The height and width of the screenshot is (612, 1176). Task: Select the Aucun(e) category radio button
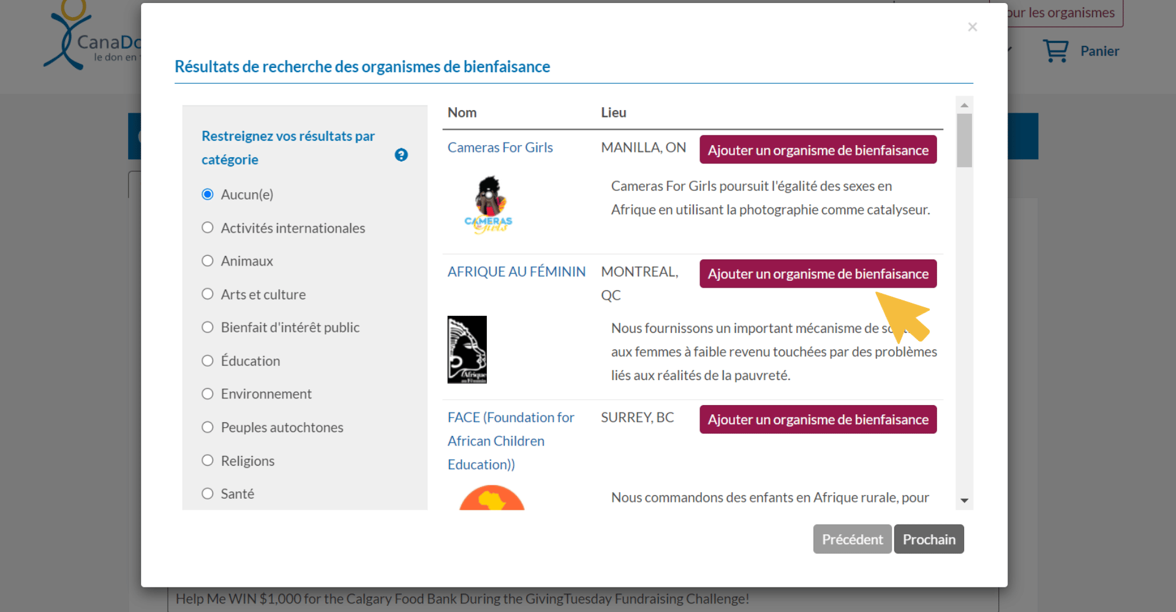pos(208,195)
